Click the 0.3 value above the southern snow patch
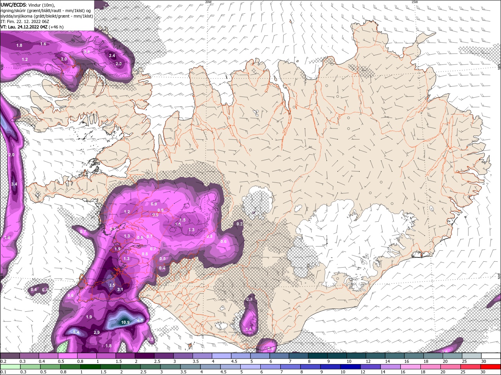Image resolution: width=501 pixels, height=375 pixels. [x=249, y=299]
